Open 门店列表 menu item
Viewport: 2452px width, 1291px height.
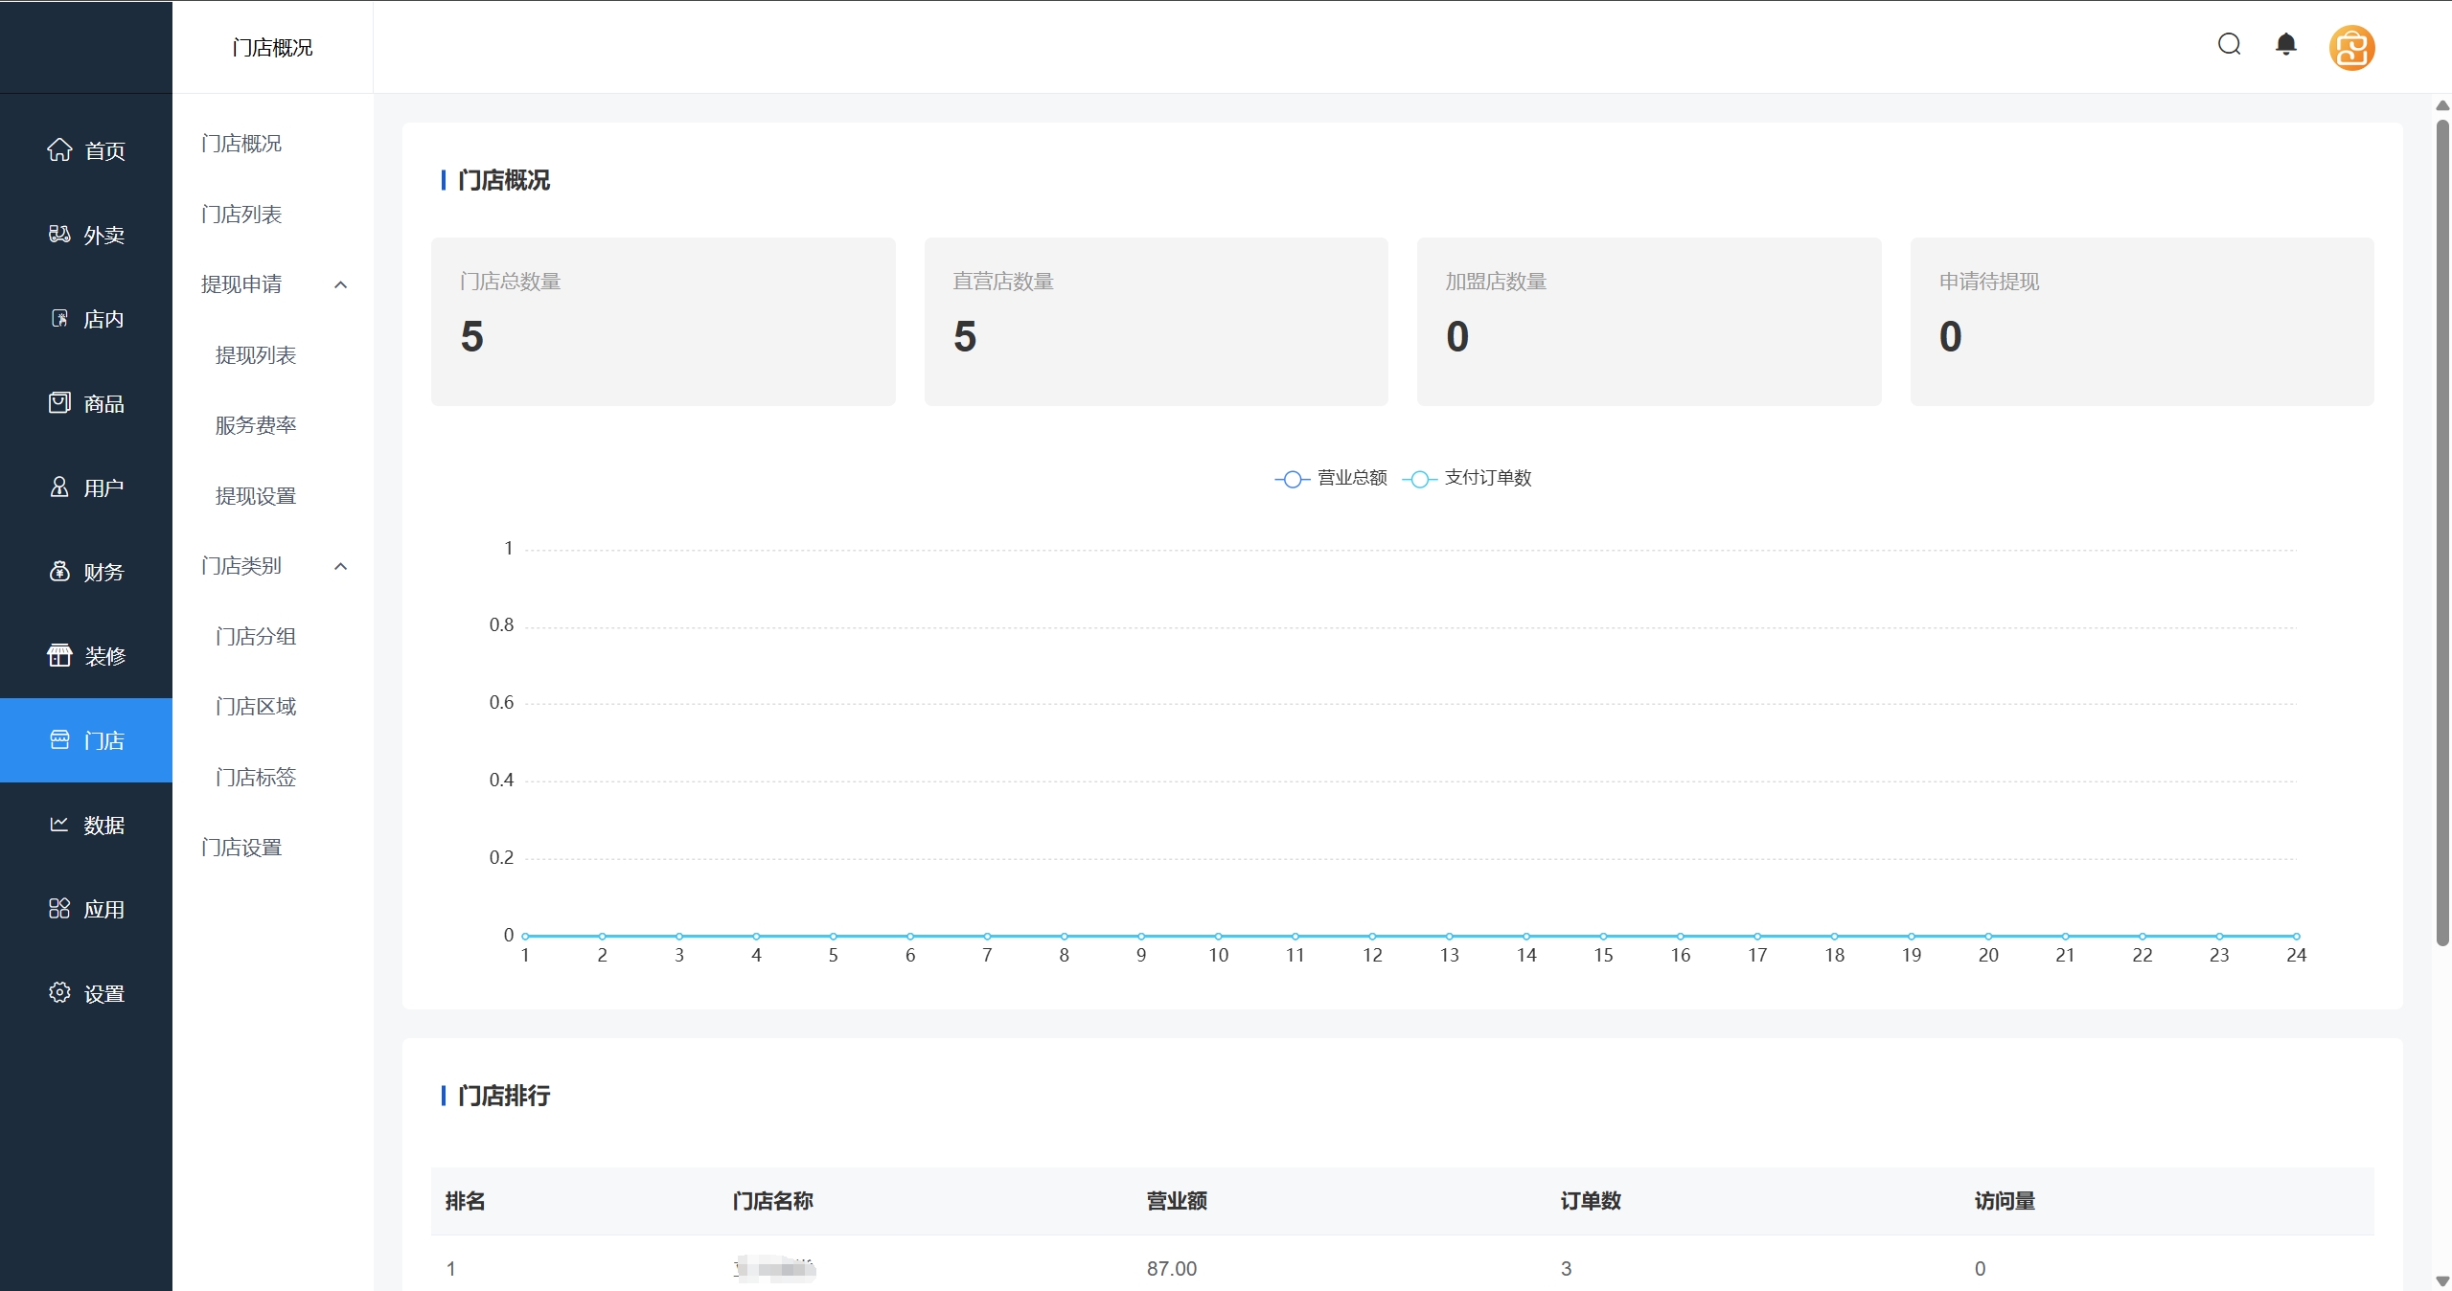pos(241,215)
